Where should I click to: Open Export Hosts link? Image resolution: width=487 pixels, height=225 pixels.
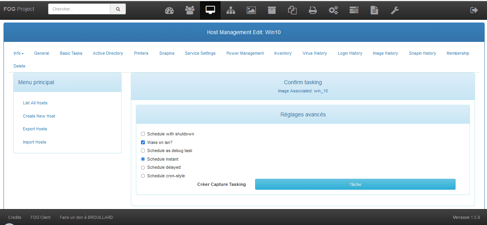coord(35,129)
